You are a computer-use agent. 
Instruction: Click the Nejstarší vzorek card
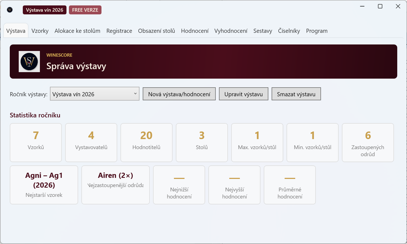pos(44,185)
